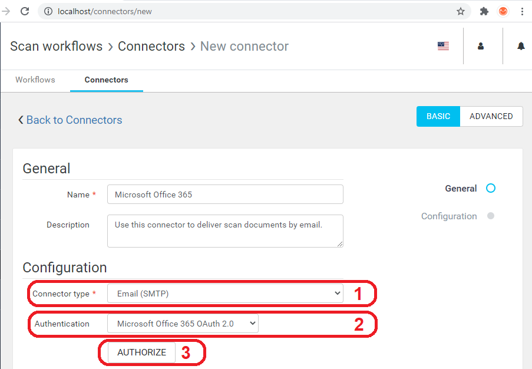Switch to ADVANCED view mode

click(x=491, y=116)
